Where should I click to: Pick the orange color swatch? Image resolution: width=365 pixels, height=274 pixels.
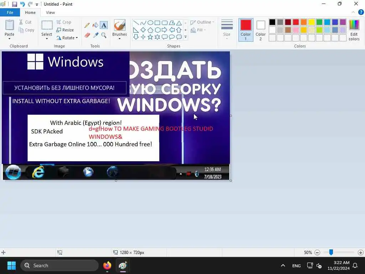304,22
